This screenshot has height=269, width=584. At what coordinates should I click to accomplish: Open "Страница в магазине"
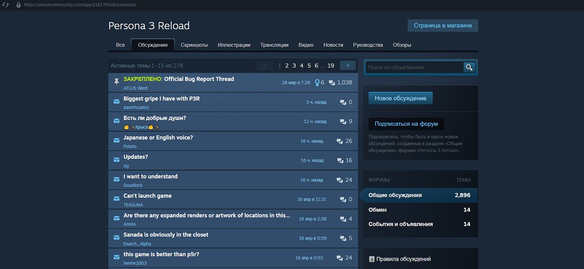click(x=442, y=25)
